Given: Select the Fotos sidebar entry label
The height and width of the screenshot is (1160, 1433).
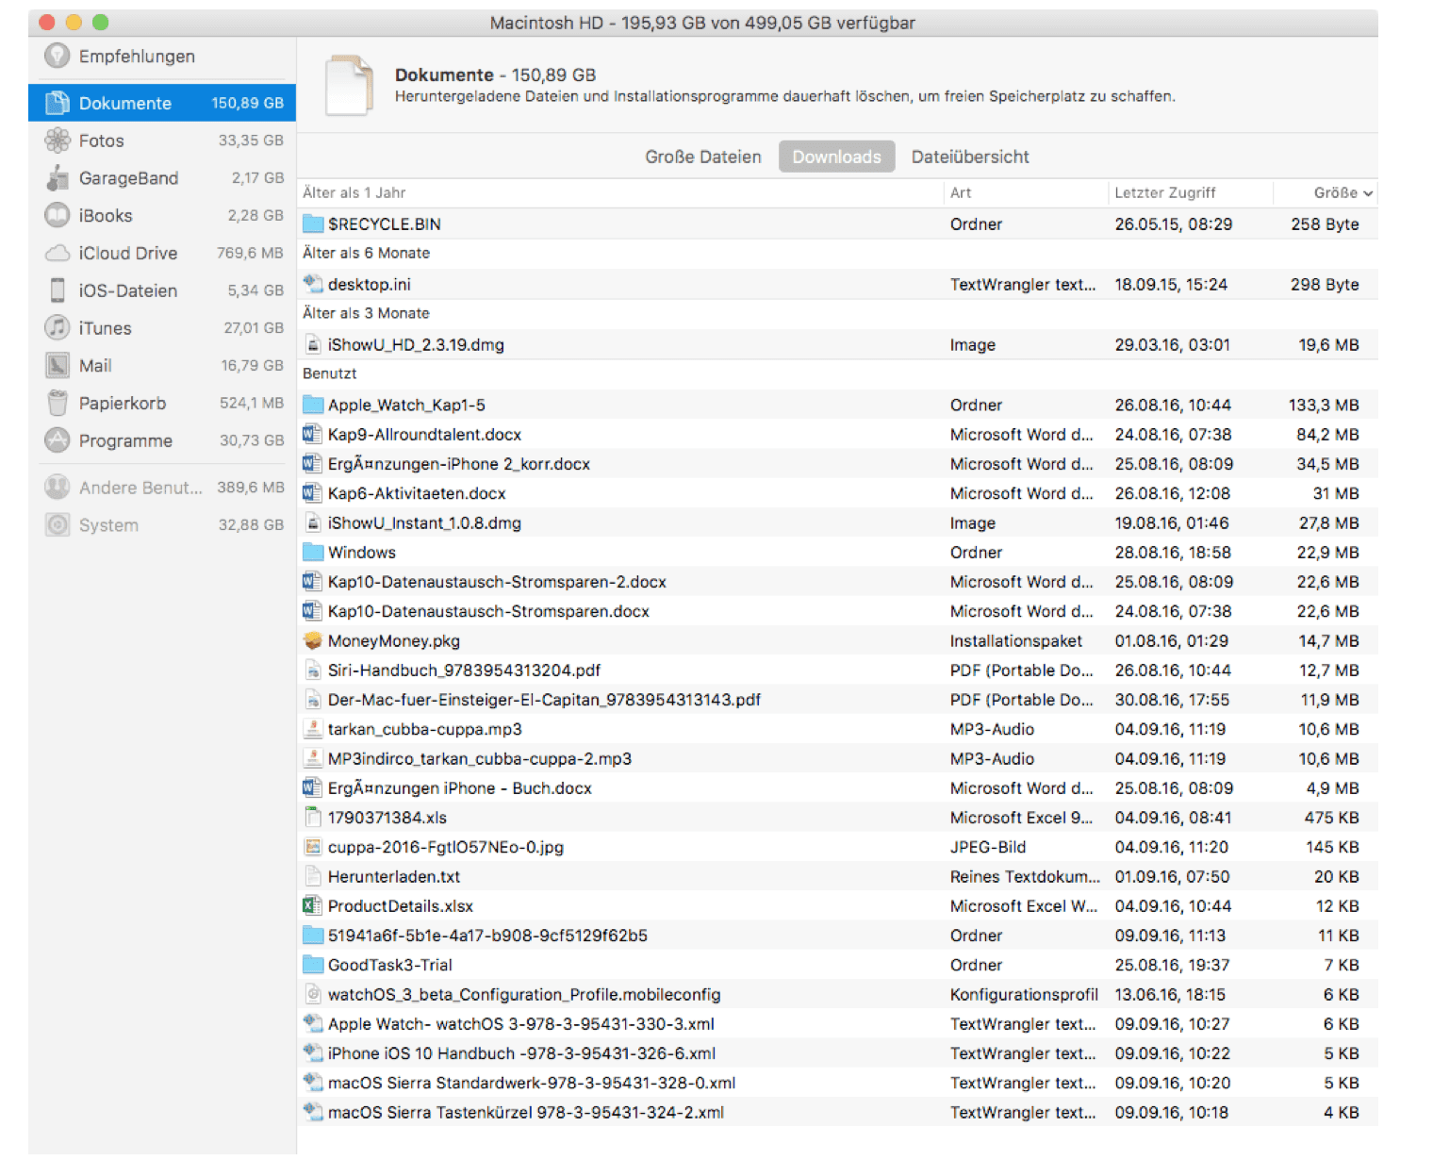Looking at the screenshot, I should click(x=102, y=141).
